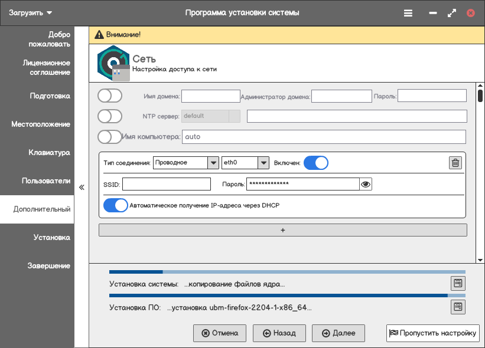Open the eth0 interface dropdown
Viewport: 485px width, 348px height.
263,163
